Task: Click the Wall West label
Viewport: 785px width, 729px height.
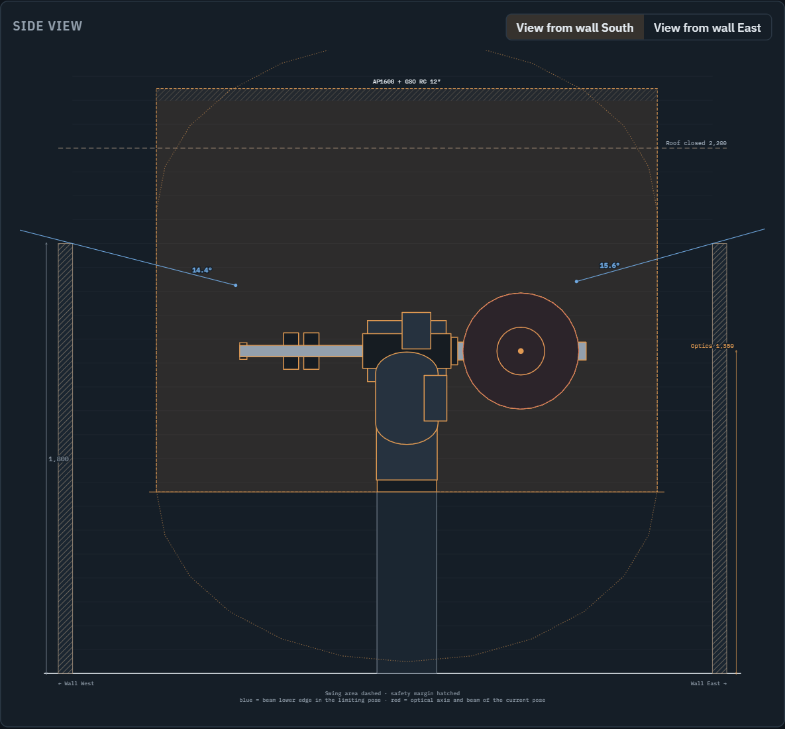Action: tap(76, 683)
